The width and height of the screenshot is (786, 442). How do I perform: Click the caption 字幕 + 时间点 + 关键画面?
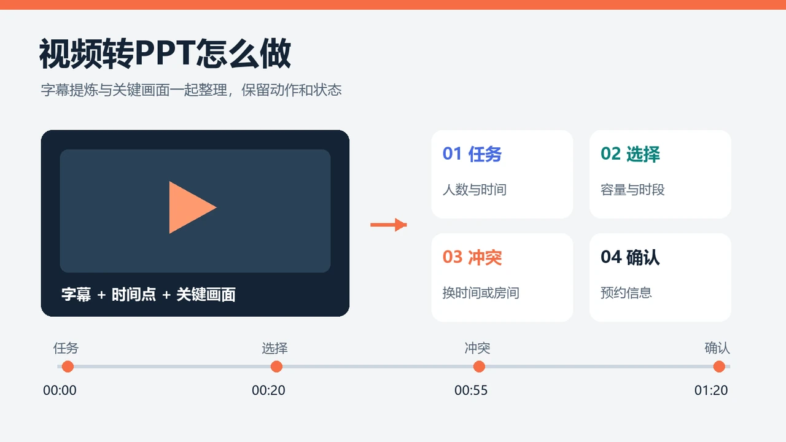point(149,295)
